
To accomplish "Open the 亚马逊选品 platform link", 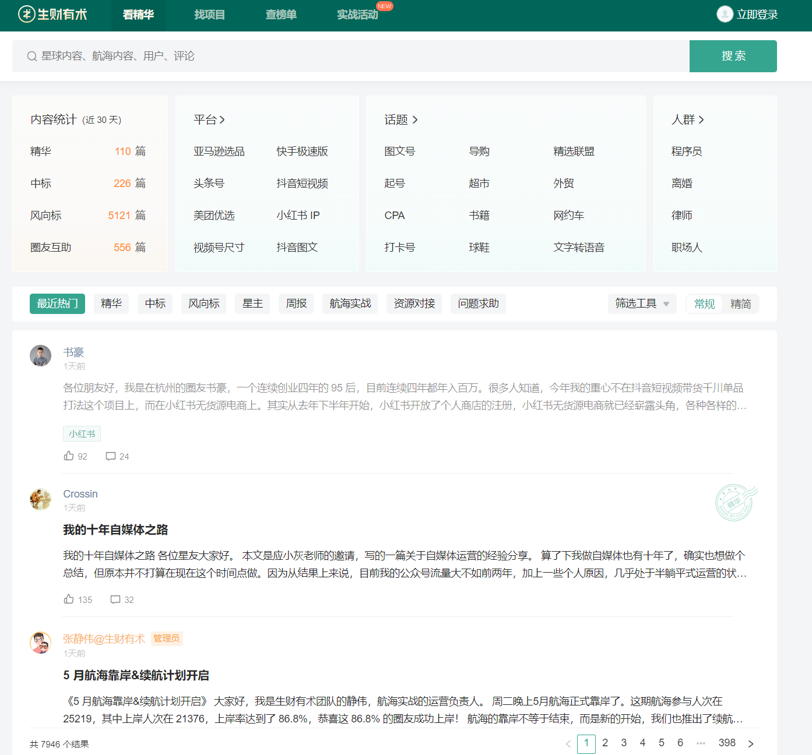I will click(x=219, y=151).
